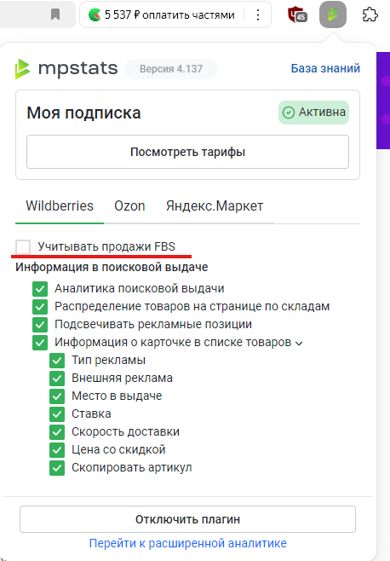Click the red shield extension icon
This screenshot has height=561, width=390.
tap(296, 14)
